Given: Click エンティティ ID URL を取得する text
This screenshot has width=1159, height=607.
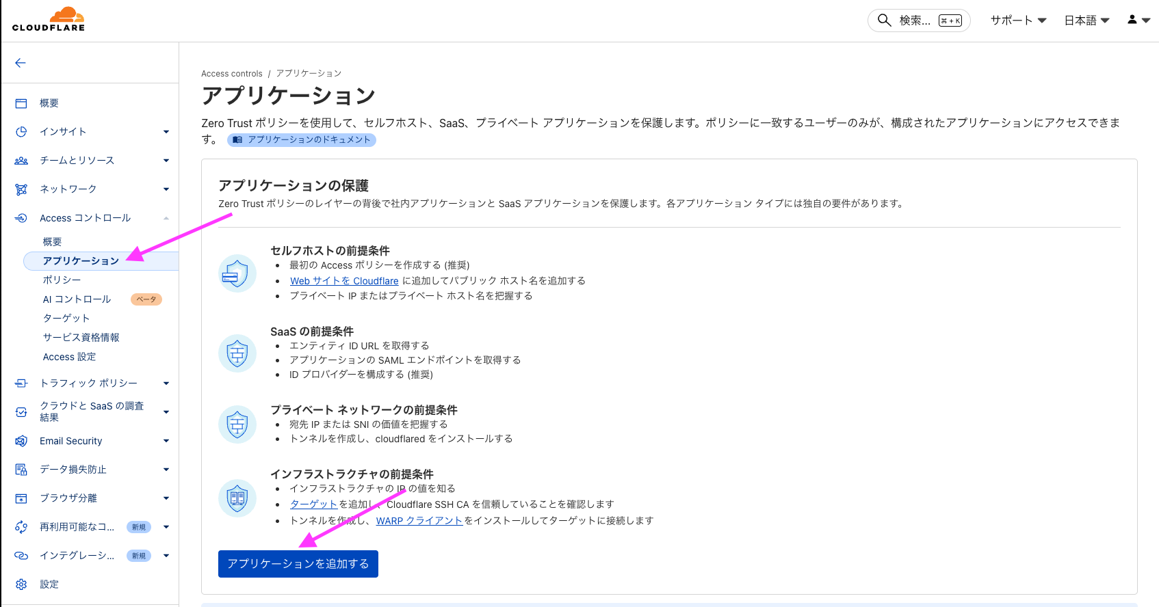Looking at the screenshot, I should [x=359, y=346].
